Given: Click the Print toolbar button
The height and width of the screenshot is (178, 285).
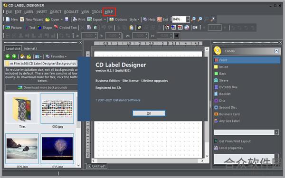Looking at the screenshot, I should click(79, 19).
